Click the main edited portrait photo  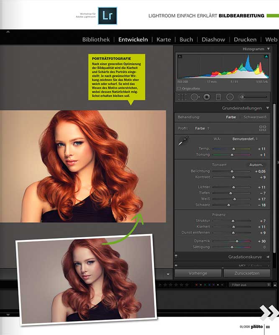click(x=83, y=166)
